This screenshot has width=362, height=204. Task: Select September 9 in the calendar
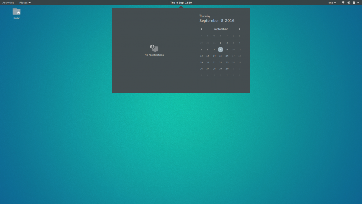tap(227, 49)
